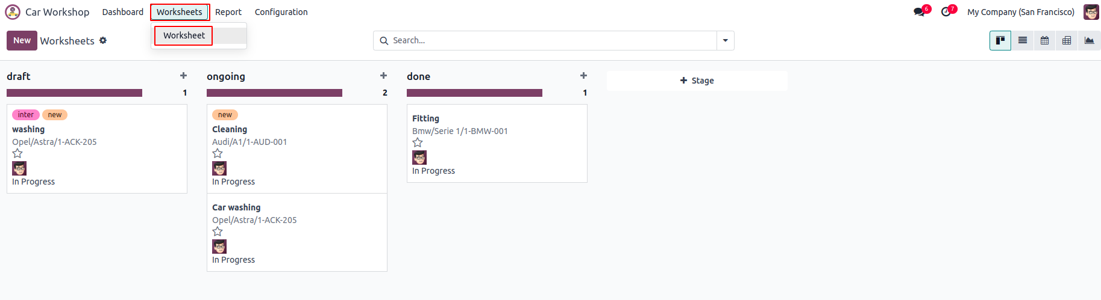
Task: Click the ongoing column progress bar
Action: tap(274, 93)
